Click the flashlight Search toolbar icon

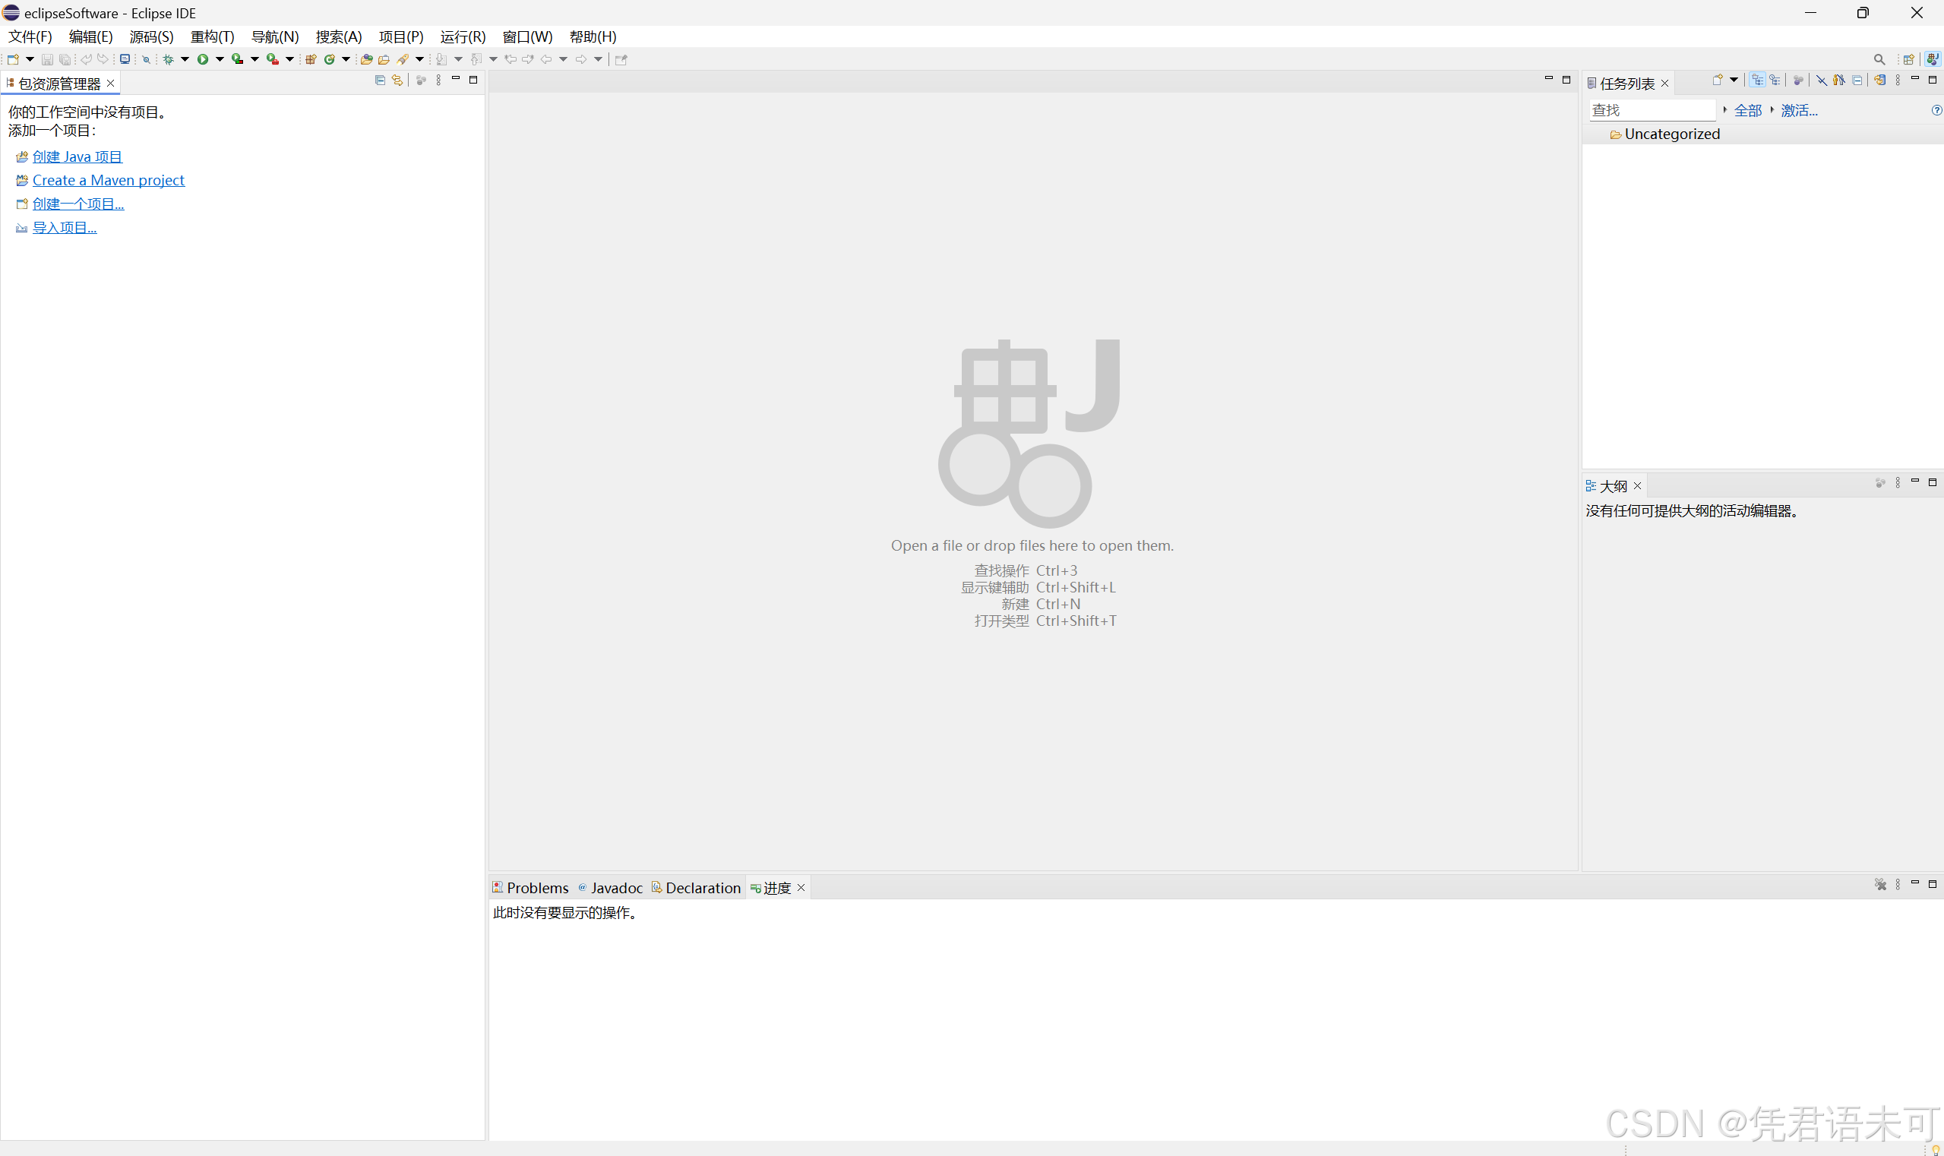click(x=403, y=59)
